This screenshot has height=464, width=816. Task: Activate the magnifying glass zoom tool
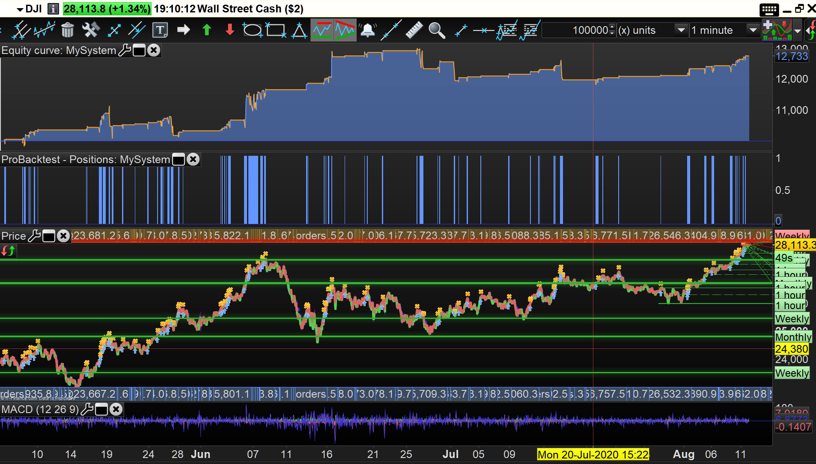tap(437, 30)
